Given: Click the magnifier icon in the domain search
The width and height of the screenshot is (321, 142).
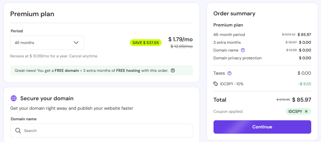Looking at the screenshot, I should tap(18, 131).
